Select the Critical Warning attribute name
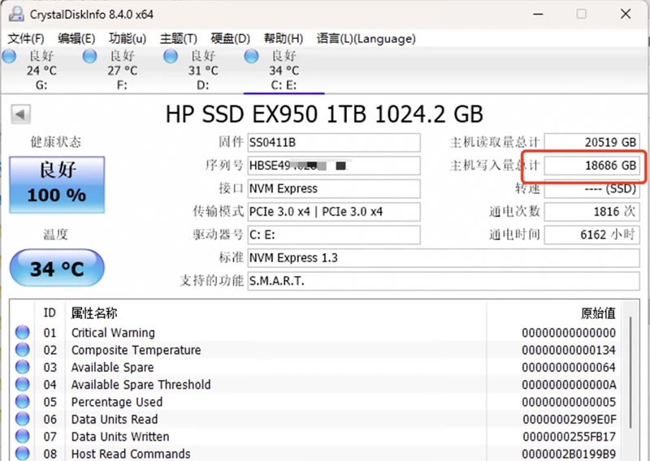 click(113, 333)
